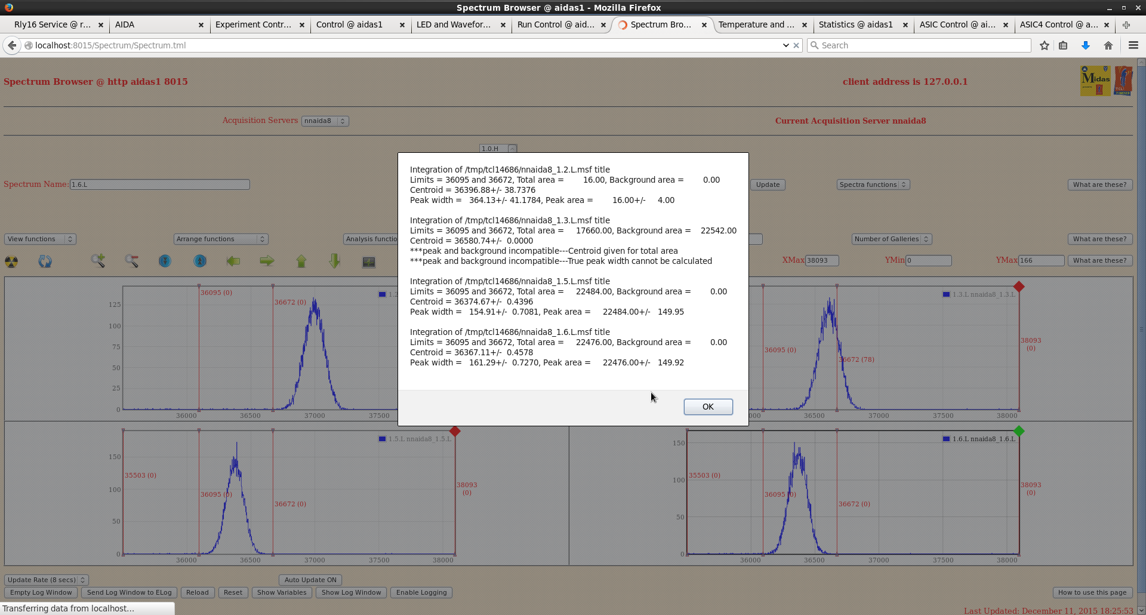
Task: Click the XMax value field
Action: (822, 261)
